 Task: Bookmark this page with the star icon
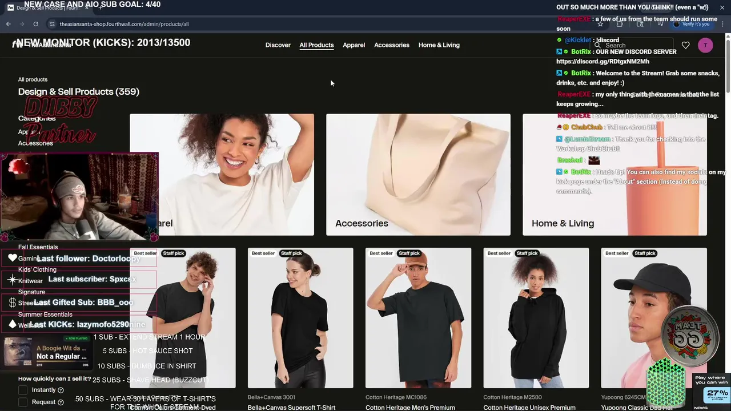point(600,24)
